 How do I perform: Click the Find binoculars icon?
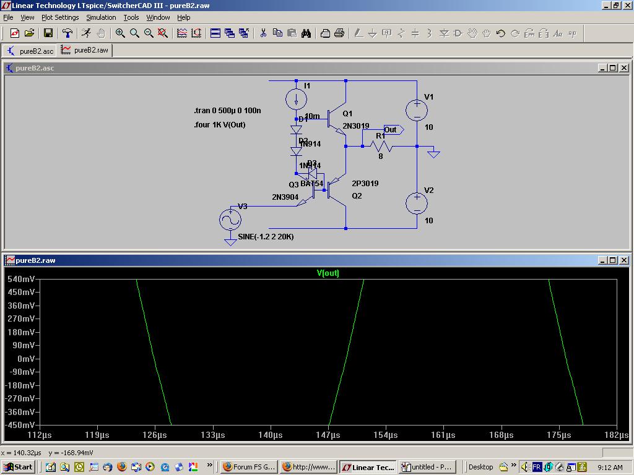(306, 33)
